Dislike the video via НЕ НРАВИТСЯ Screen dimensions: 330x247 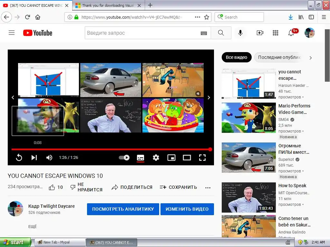click(x=86, y=187)
